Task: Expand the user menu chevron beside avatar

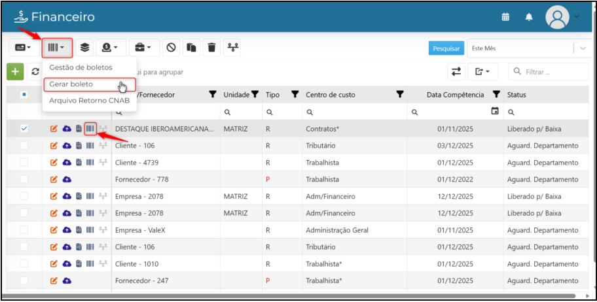Action: pos(577,16)
